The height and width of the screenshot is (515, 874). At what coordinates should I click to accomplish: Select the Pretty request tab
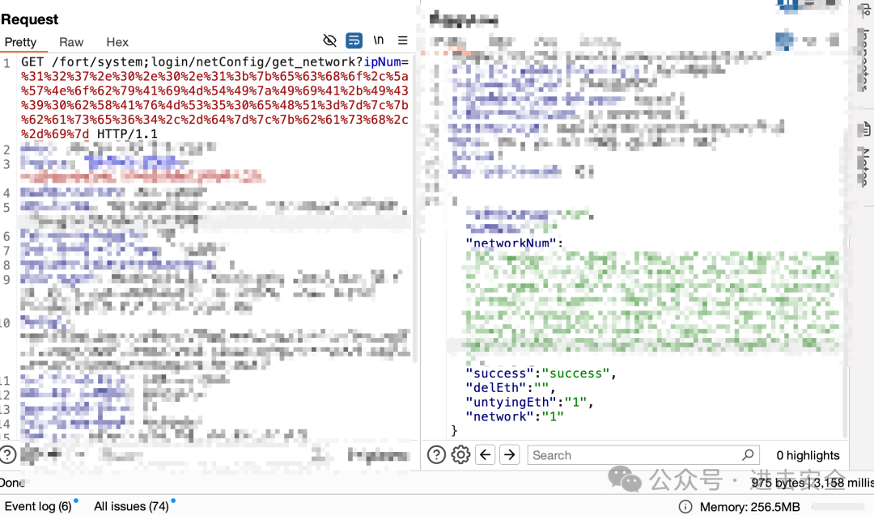pyautogui.click(x=20, y=42)
